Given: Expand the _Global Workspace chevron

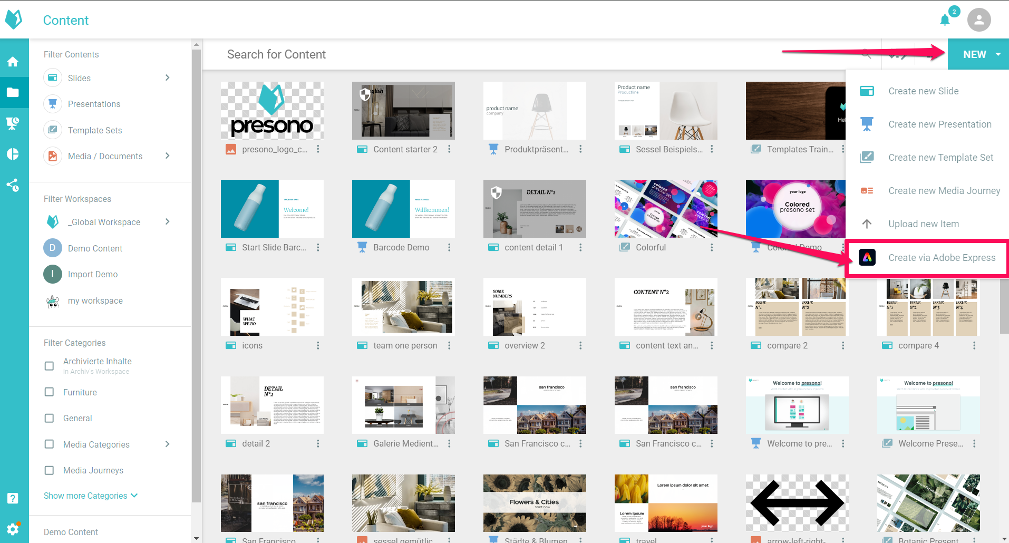Looking at the screenshot, I should click(x=167, y=222).
